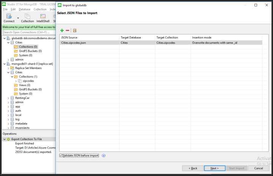Click the Cancel button
This screenshot has height=176, width=273.
point(259,168)
